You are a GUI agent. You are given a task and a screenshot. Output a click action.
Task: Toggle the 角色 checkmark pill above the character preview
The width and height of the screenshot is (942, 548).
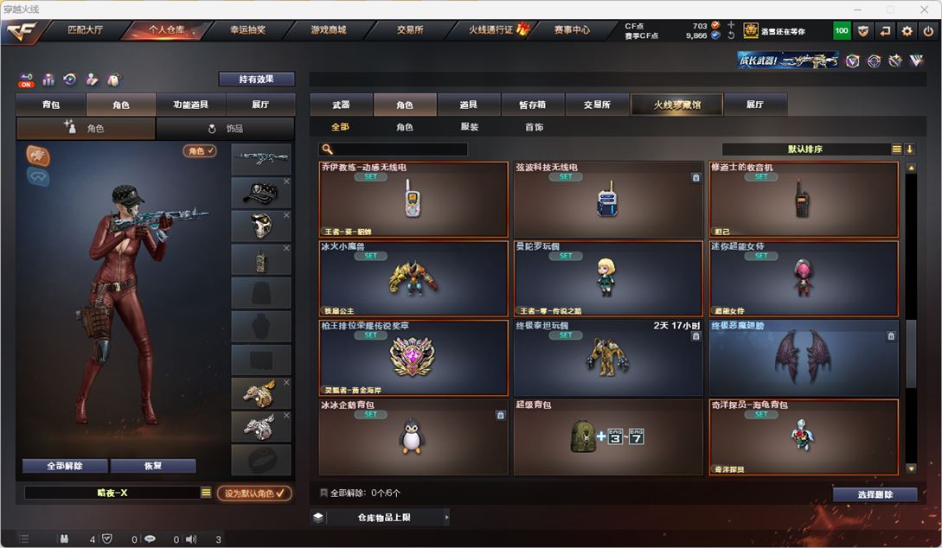point(200,150)
